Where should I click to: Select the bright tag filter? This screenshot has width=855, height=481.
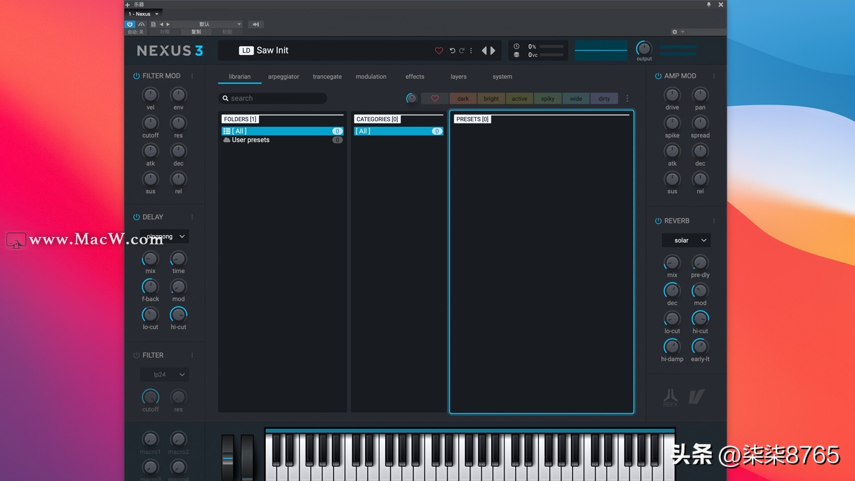(491, 98)
